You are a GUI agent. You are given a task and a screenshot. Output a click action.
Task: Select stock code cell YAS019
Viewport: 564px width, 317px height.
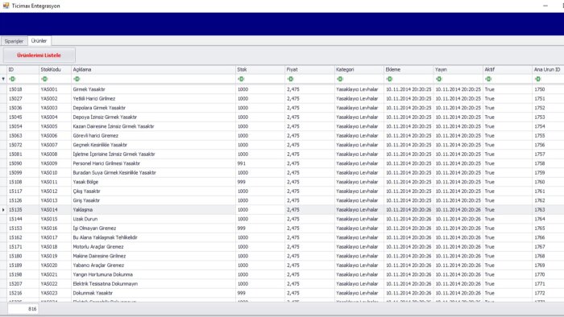click(x=55, y=257)
